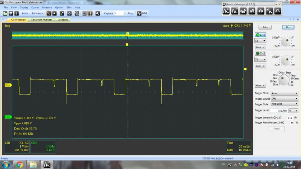Toggle the single window layout icon

[x=84, y=14]
